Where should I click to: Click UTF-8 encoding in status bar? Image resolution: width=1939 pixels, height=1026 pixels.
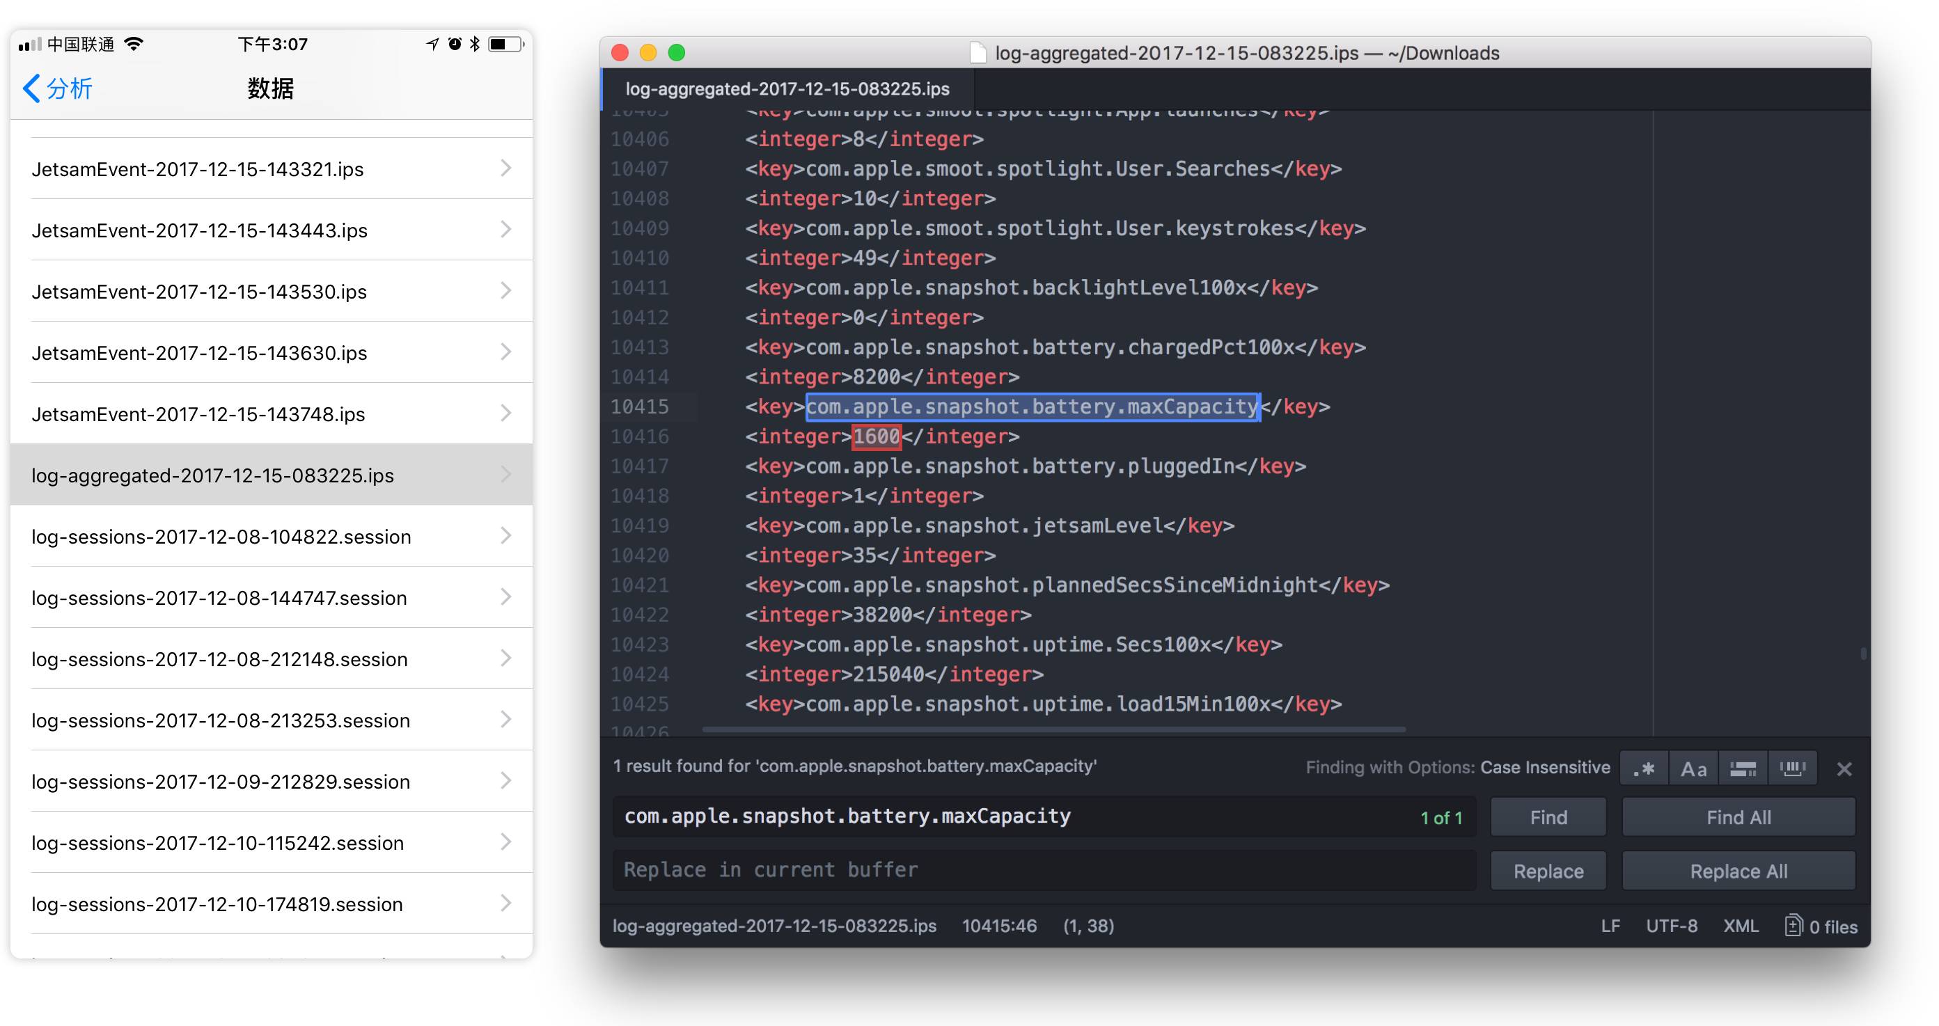[x=1671, y=926]
